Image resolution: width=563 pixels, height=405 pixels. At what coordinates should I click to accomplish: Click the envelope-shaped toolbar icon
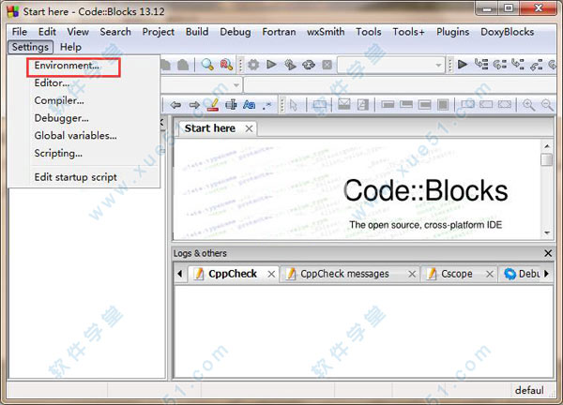click(344, 104)
